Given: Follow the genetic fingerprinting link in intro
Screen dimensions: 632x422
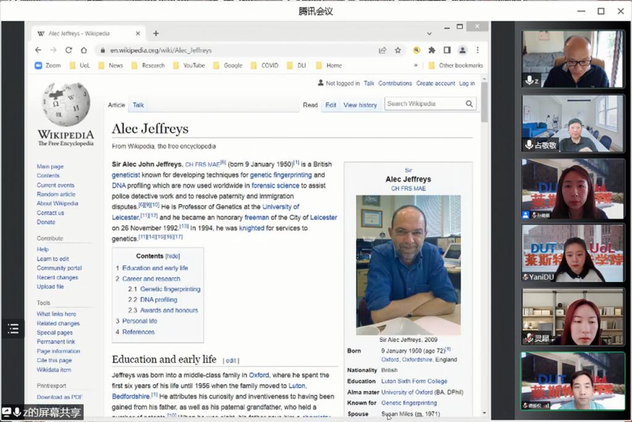Looking at the screenshot, I should pyautogui.click(x=281, y=175).
